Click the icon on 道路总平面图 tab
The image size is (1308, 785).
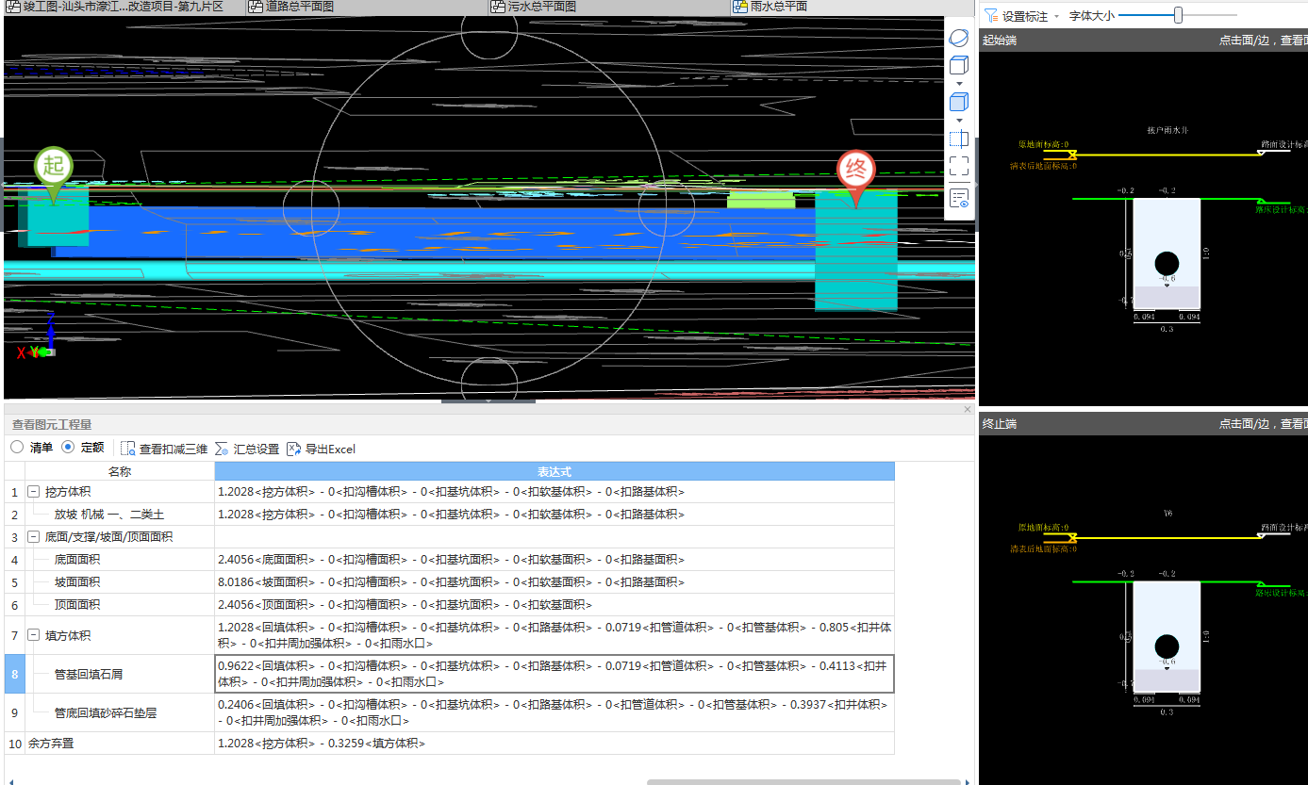(256, 7)
